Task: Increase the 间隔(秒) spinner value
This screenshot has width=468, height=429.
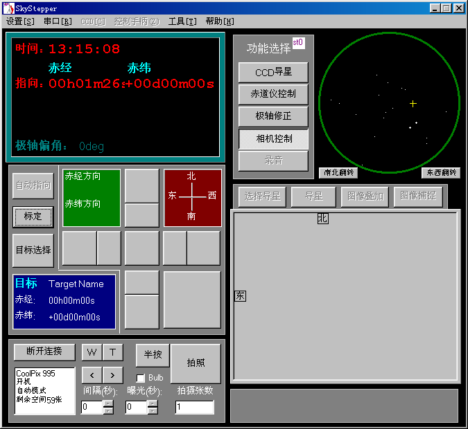Action: pyautogui.click(x=107, y=403)
